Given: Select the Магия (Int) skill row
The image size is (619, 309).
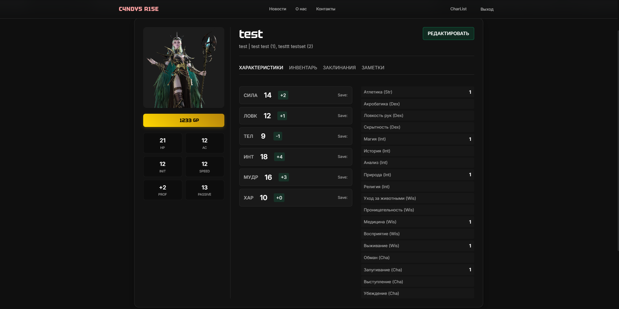Looking at the screenshot, I should (x=417, y=139).
